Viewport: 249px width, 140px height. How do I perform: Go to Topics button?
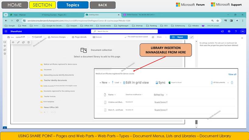(73, 5)
